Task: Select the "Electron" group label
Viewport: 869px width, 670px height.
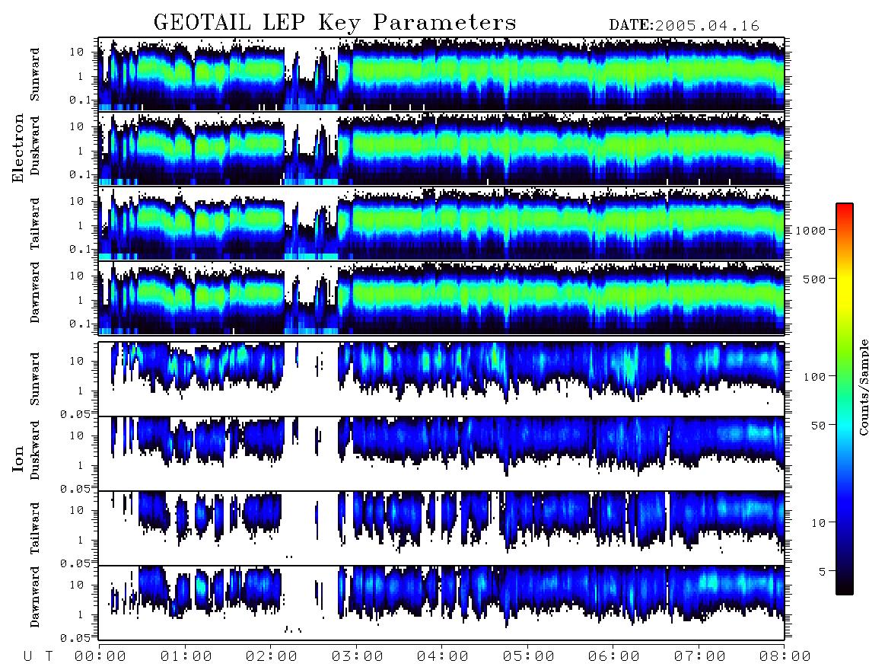Action: [x=18, y=148]
